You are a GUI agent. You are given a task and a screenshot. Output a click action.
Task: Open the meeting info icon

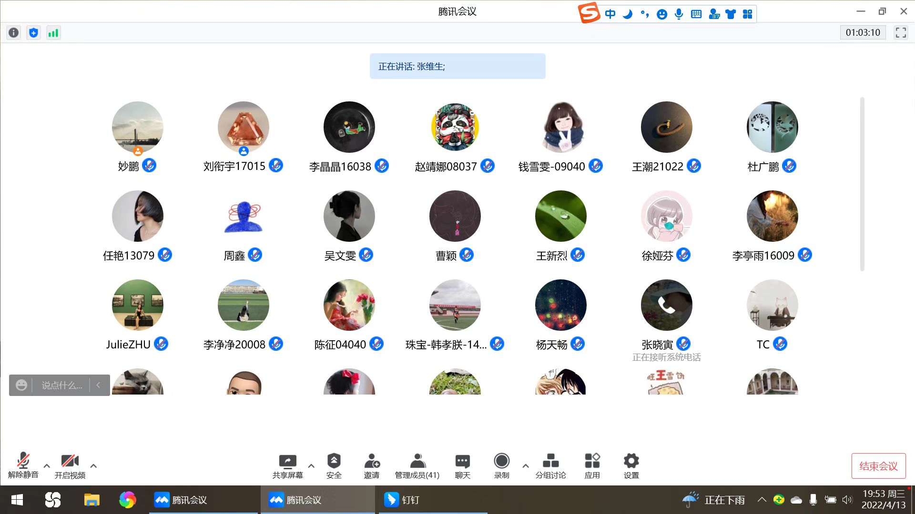tap(14, 33)
